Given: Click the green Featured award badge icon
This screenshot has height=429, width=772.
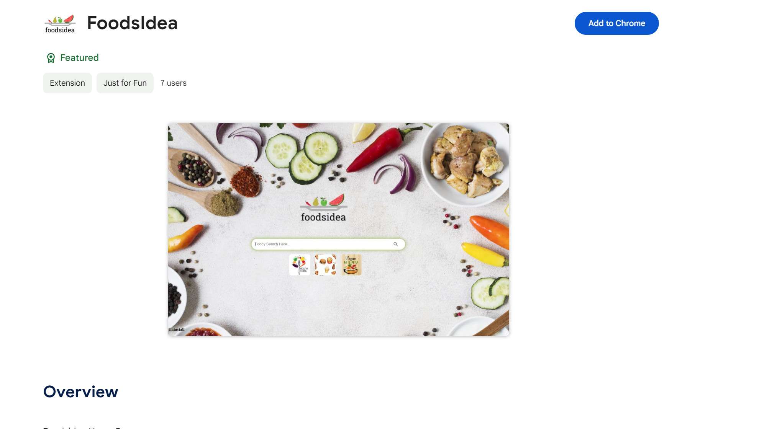Looking at the screenshot, I should tap(52, 57).
